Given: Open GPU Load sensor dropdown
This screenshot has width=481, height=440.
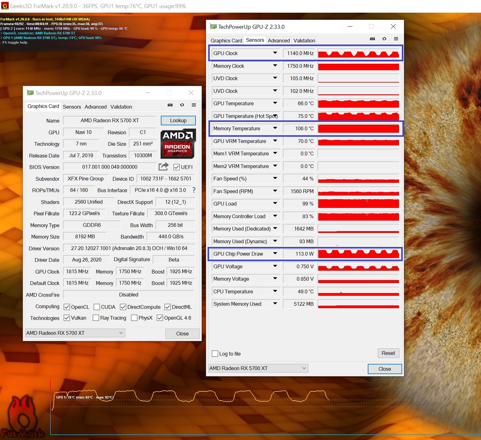Looking at the screenshot, I should [275, 203].
